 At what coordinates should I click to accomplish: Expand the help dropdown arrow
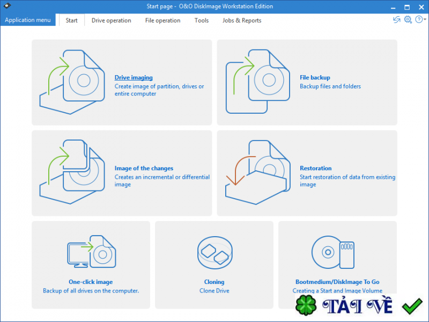tap(425, 19)
